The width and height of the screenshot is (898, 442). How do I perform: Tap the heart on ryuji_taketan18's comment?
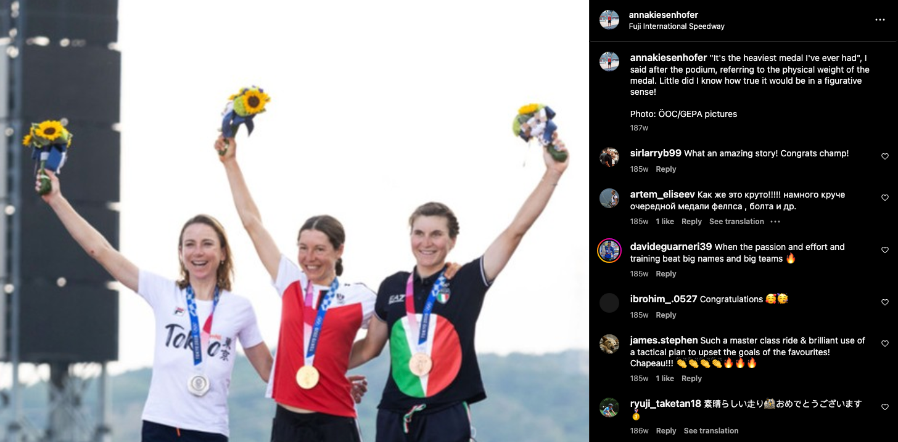(x=885, y=407)
